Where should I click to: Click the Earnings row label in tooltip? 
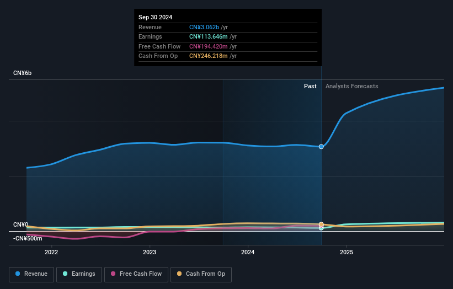click(150, 36)
